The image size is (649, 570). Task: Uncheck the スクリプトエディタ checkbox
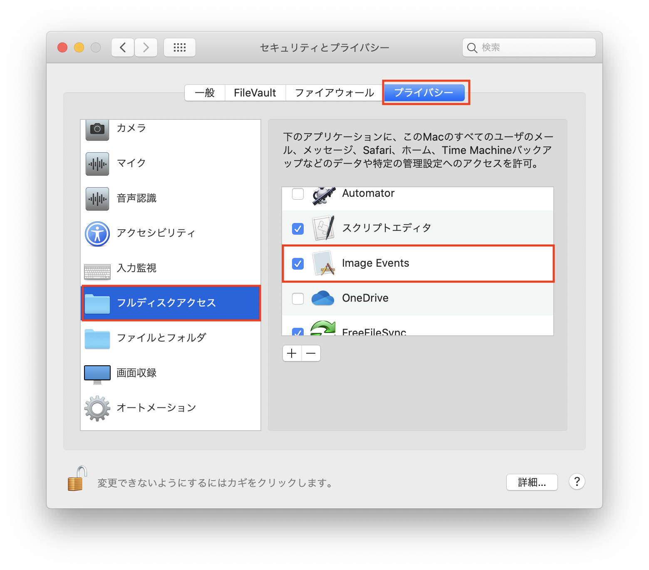pos(298,229)
